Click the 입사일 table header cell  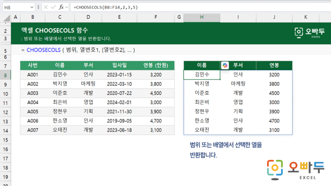[x=119, y=65]
